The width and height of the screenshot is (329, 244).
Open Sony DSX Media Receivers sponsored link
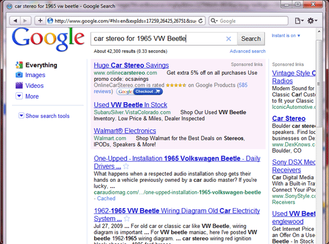(x=294, y=166)
